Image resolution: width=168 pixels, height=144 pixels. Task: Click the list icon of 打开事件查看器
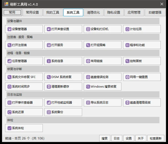[9, 102]
